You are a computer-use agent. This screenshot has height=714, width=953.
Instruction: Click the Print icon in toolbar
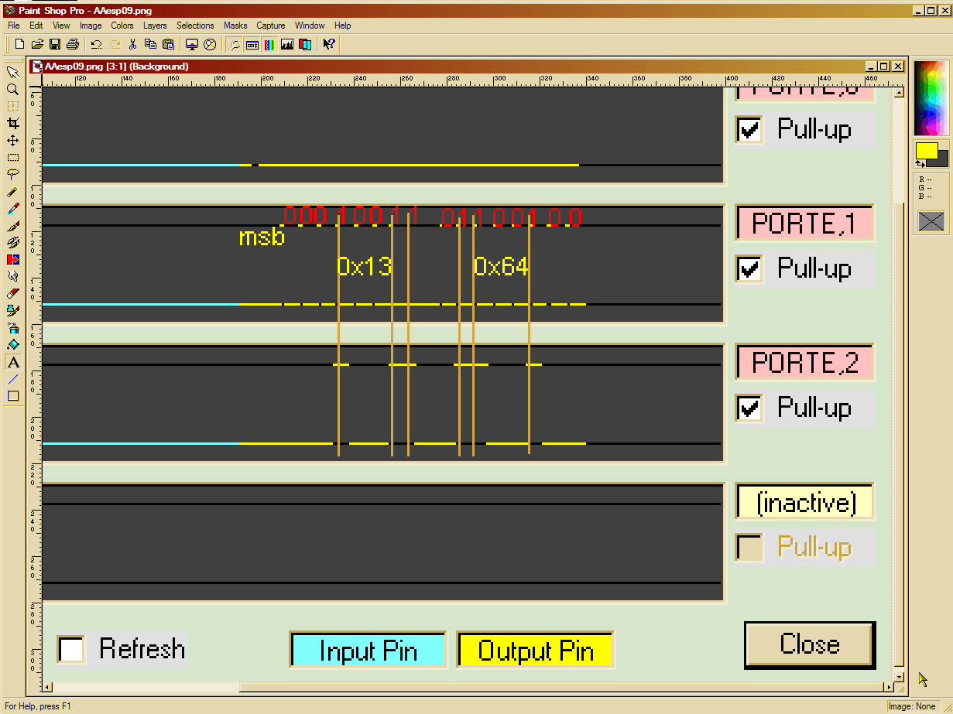pos(73,44)
